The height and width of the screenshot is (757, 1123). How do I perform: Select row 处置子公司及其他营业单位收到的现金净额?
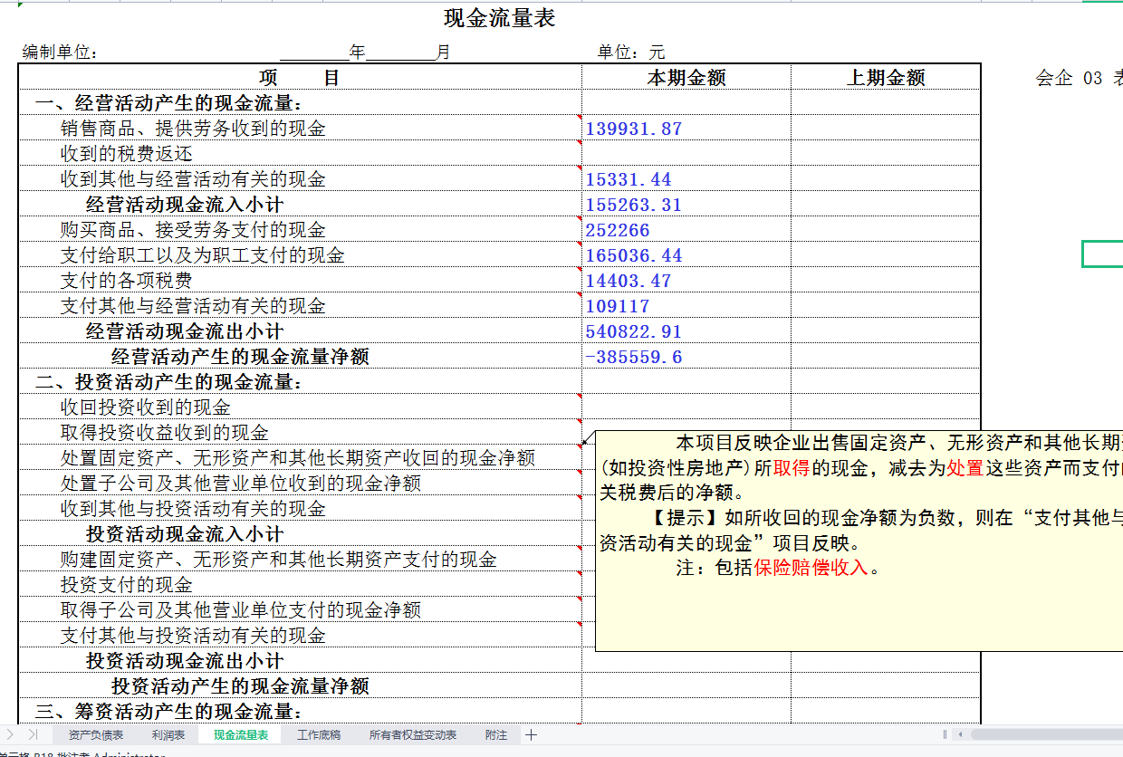tap(241, 484)
